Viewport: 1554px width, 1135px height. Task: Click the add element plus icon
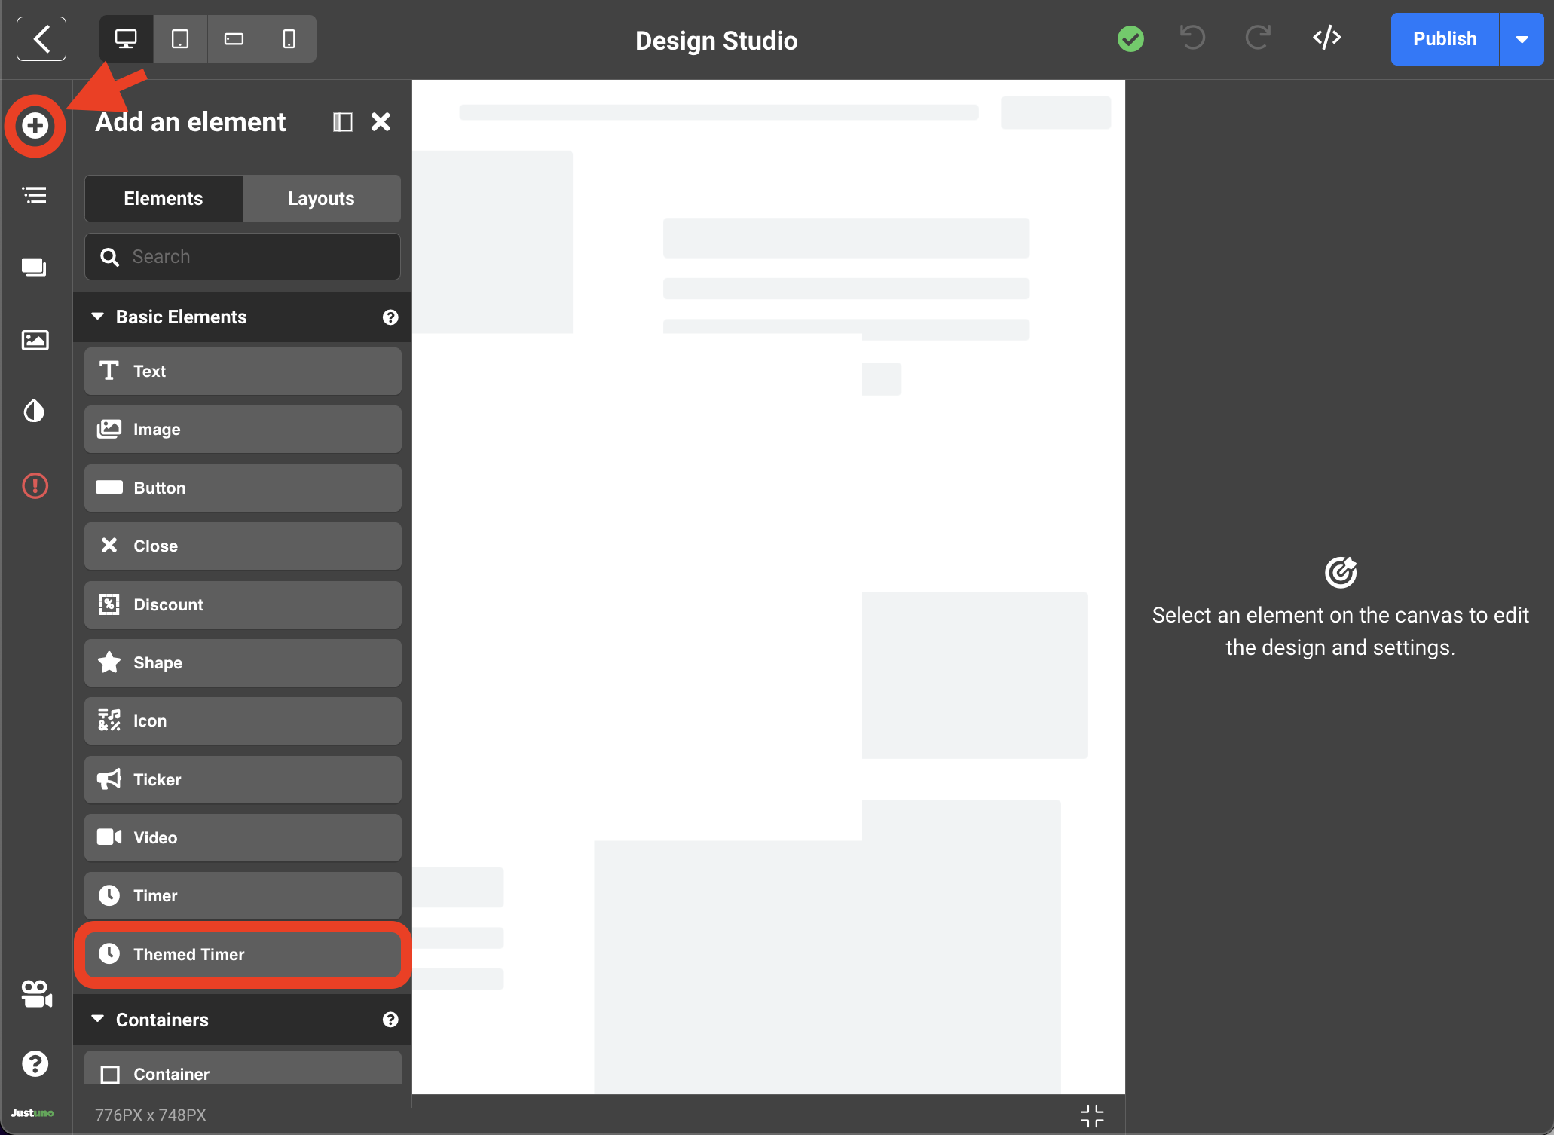coord(35,125)
